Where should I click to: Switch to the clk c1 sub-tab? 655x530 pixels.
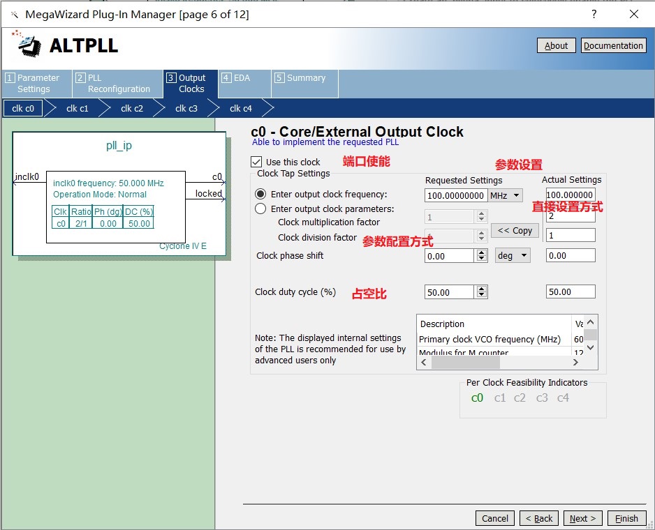(x=77, y=108)
